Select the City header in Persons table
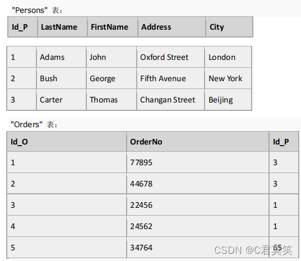301x261 pixels. [229, 27]
